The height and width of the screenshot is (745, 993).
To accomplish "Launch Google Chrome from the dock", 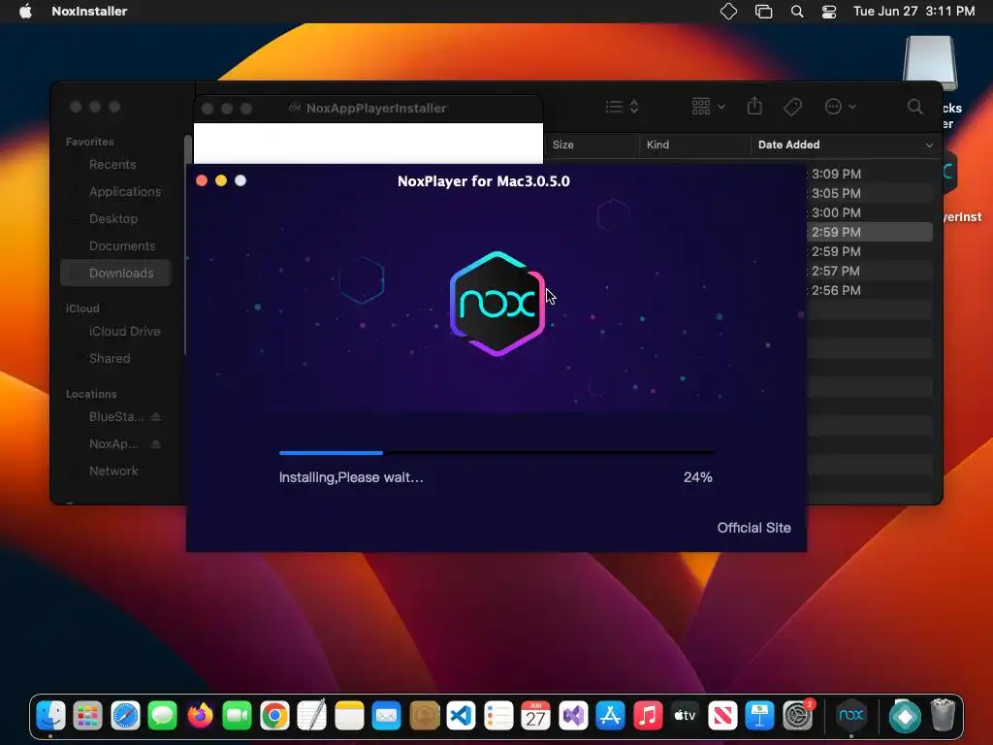I will tap(274, 716).
